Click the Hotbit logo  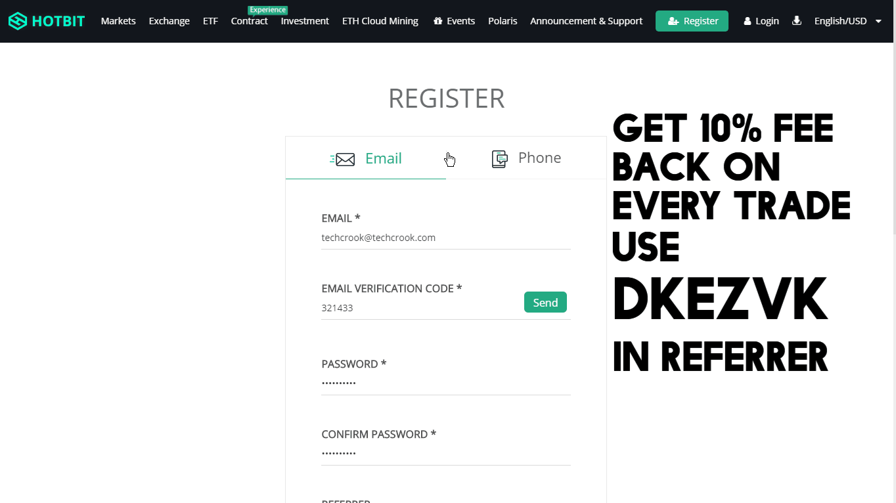click(47, 21)
